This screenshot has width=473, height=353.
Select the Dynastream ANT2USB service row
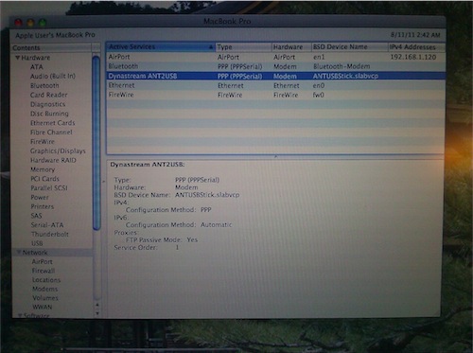[x=276, y=76]
